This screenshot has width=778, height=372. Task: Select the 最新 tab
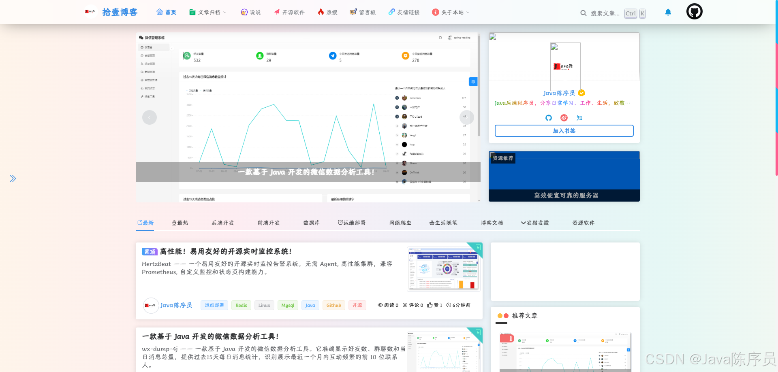(145, 223)
